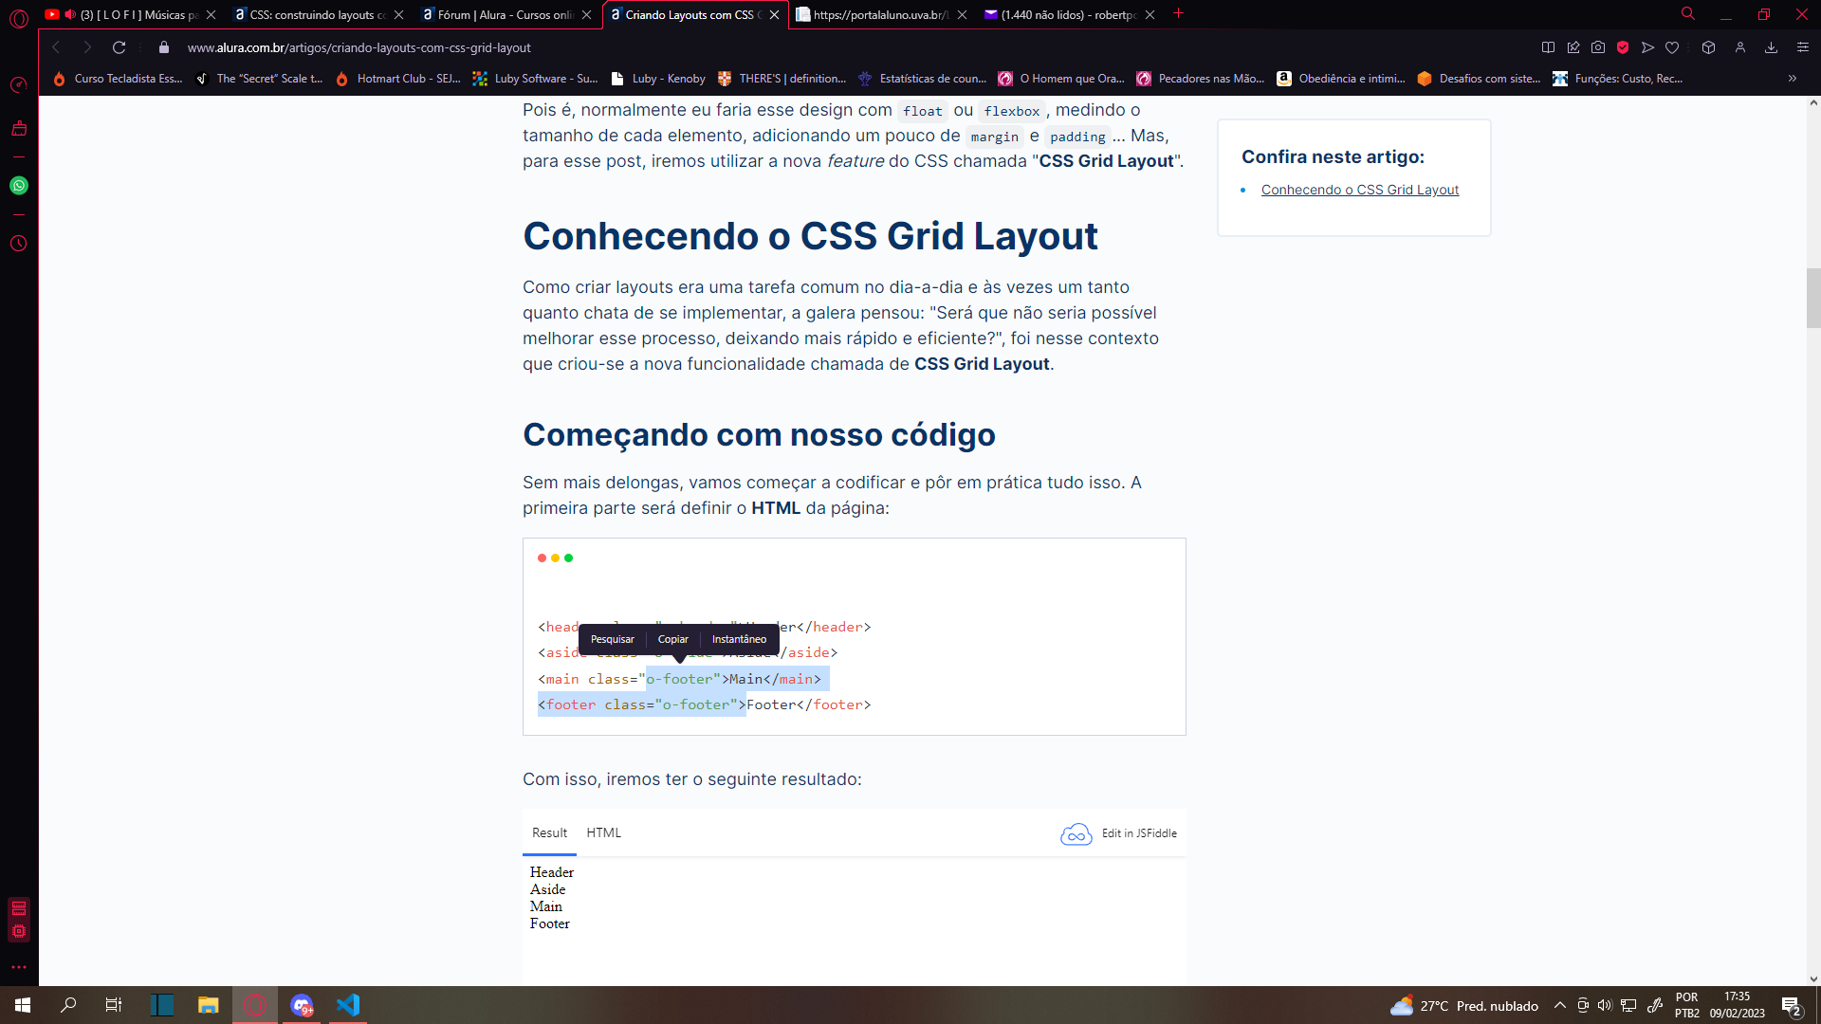Reload the current page
This screenshot has height=1024, width=1821.
point(119,47)
